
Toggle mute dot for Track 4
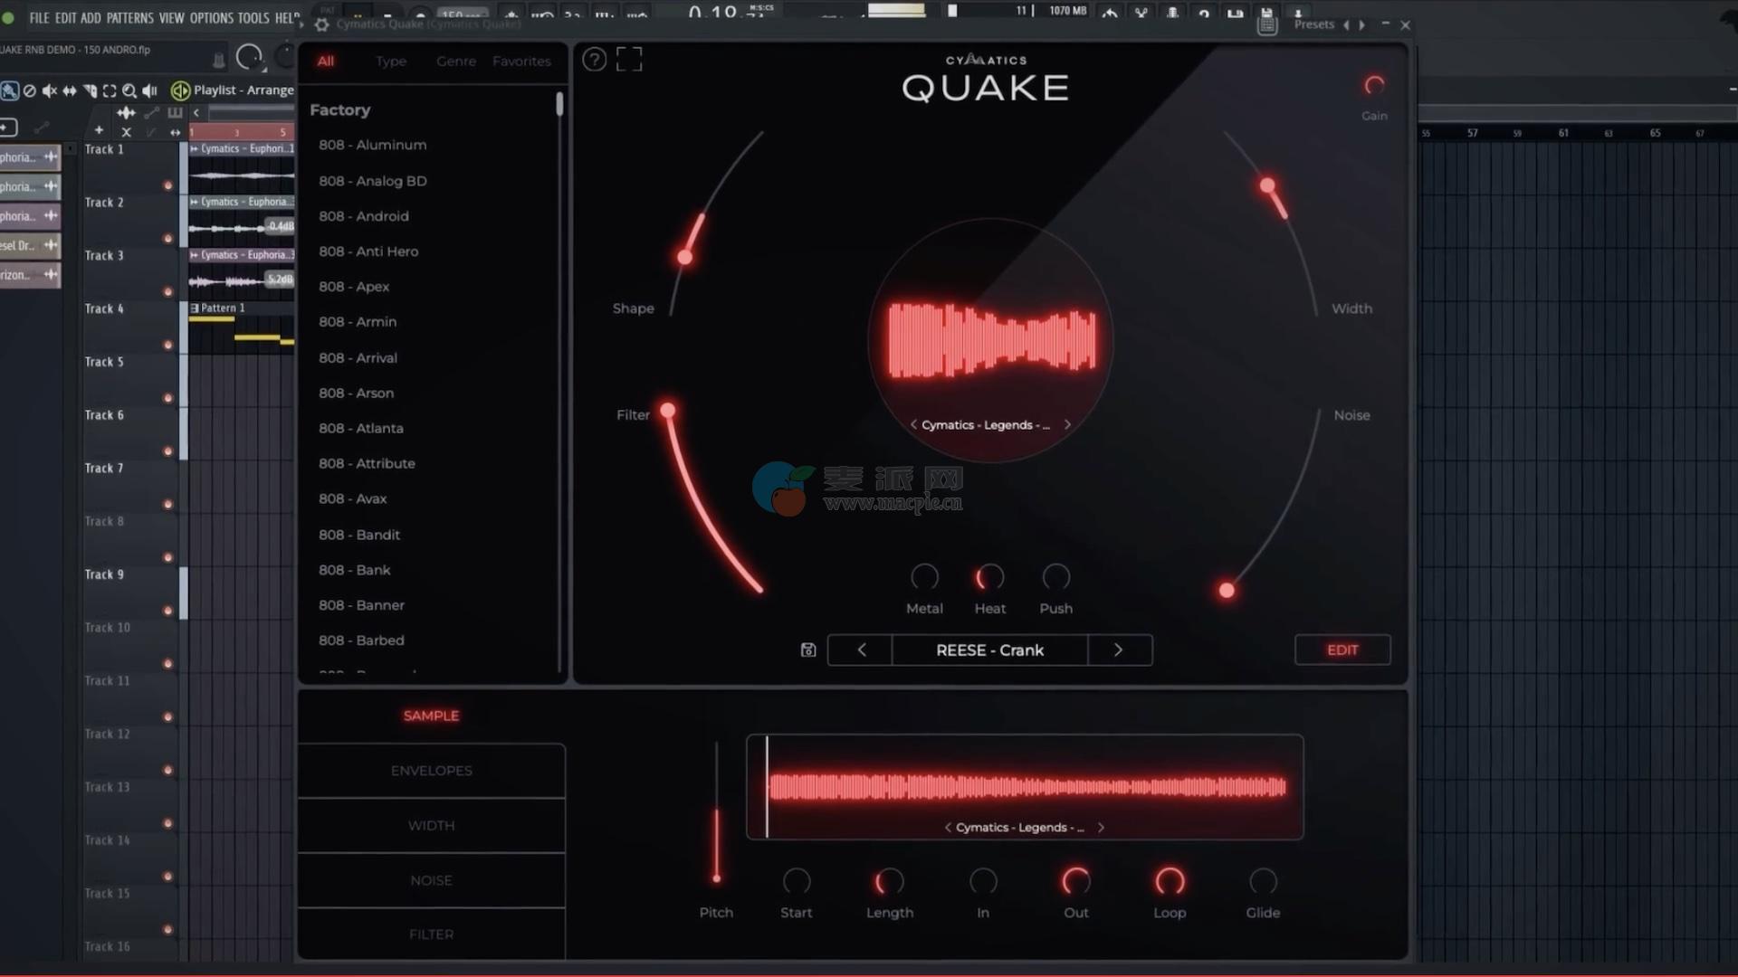167,345
